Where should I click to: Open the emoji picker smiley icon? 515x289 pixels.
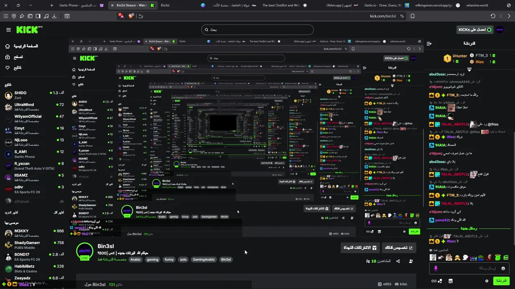pos(503,268)
